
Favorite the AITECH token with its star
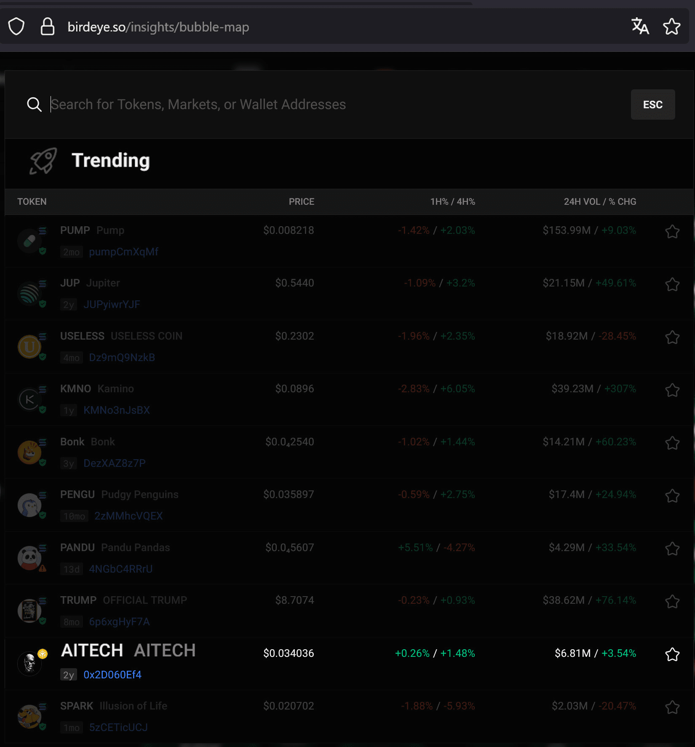[x=672, y=654]
